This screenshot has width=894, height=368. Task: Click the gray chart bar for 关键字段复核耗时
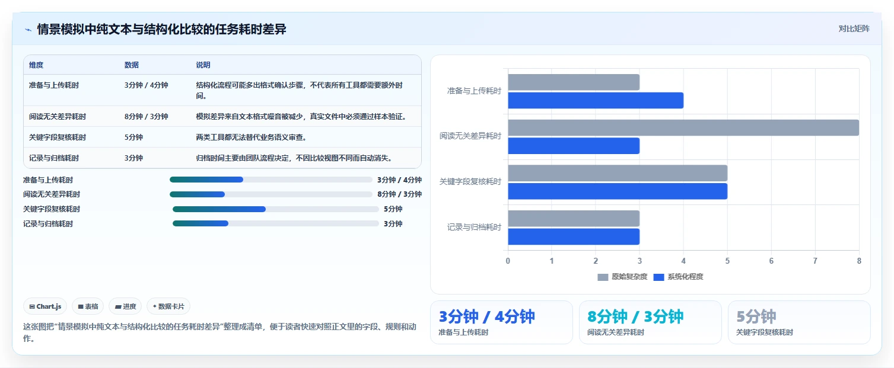click(x=618, y=173)
